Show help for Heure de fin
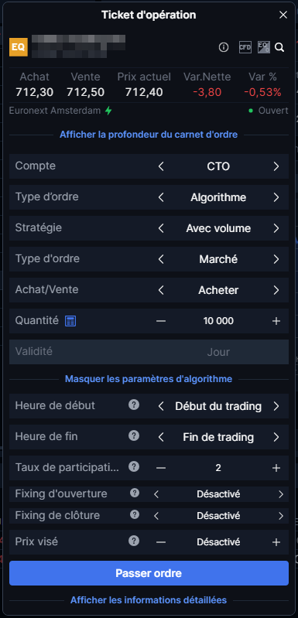The image size is (298, 618). coord(134,435)
